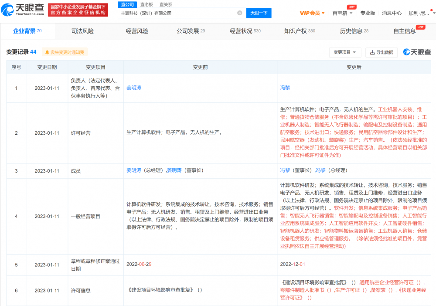Click the 天眼一下 search button
Viewport: 436px width, 306px height.
259,13
